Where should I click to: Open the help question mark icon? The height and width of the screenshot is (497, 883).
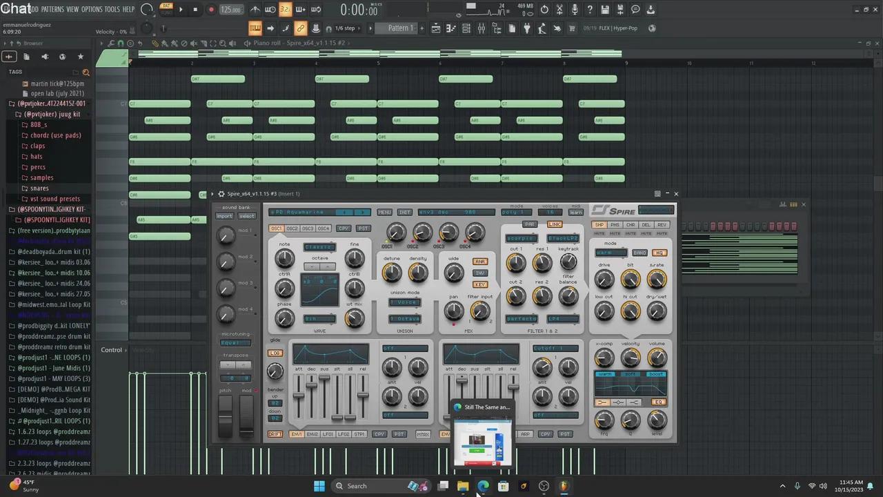[589, 10]
